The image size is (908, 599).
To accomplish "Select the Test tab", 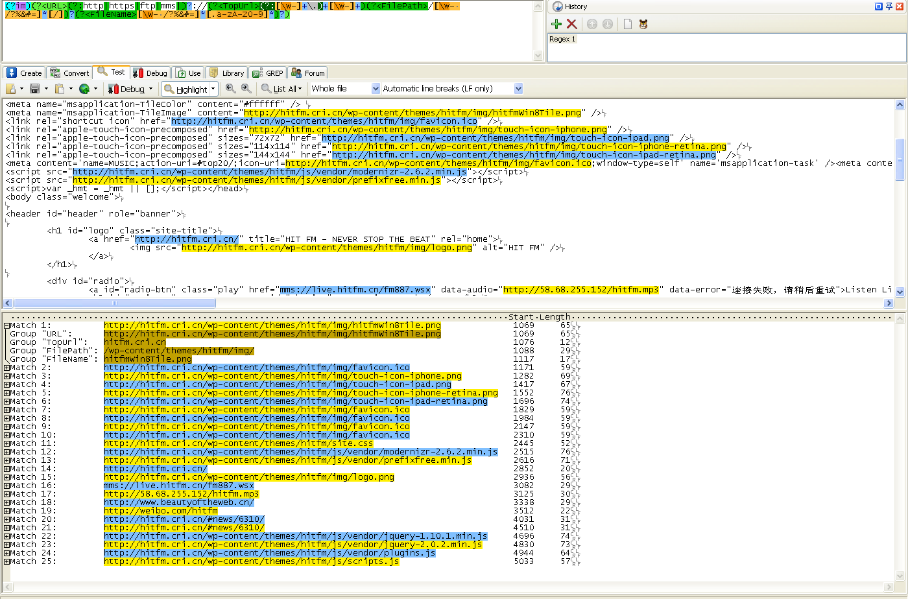I will [x=112, y=72].
